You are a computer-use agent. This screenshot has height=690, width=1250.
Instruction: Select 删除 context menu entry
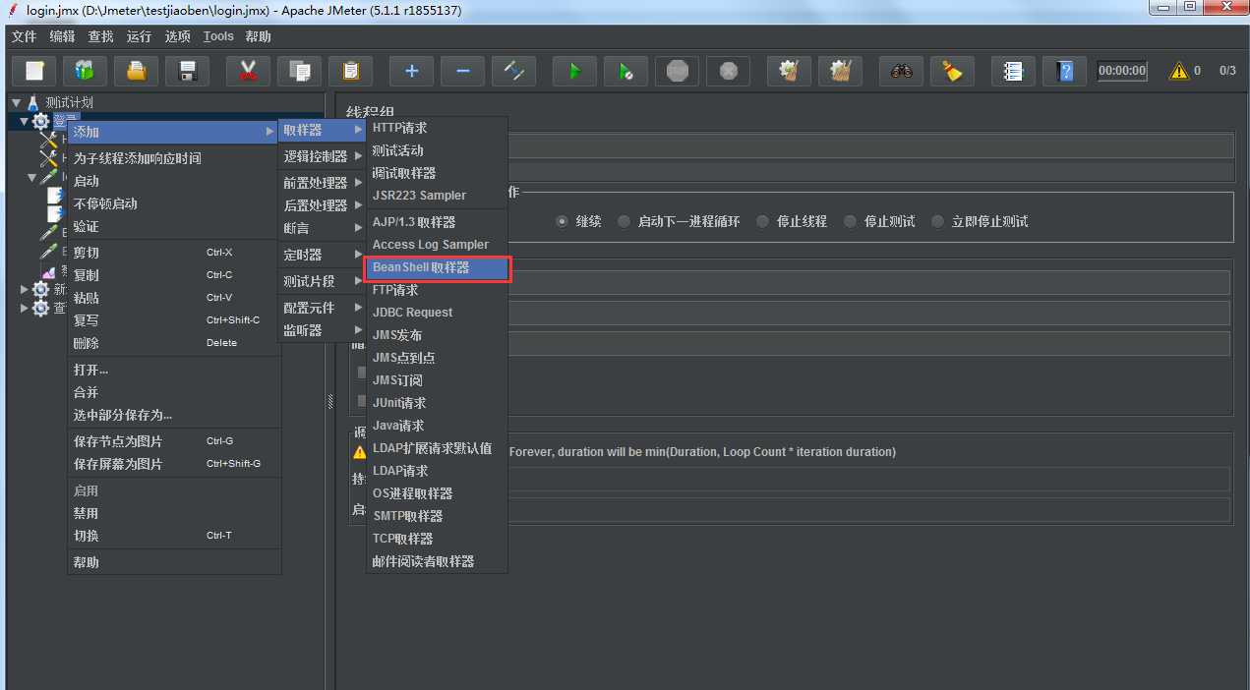(x=175, y=343)
